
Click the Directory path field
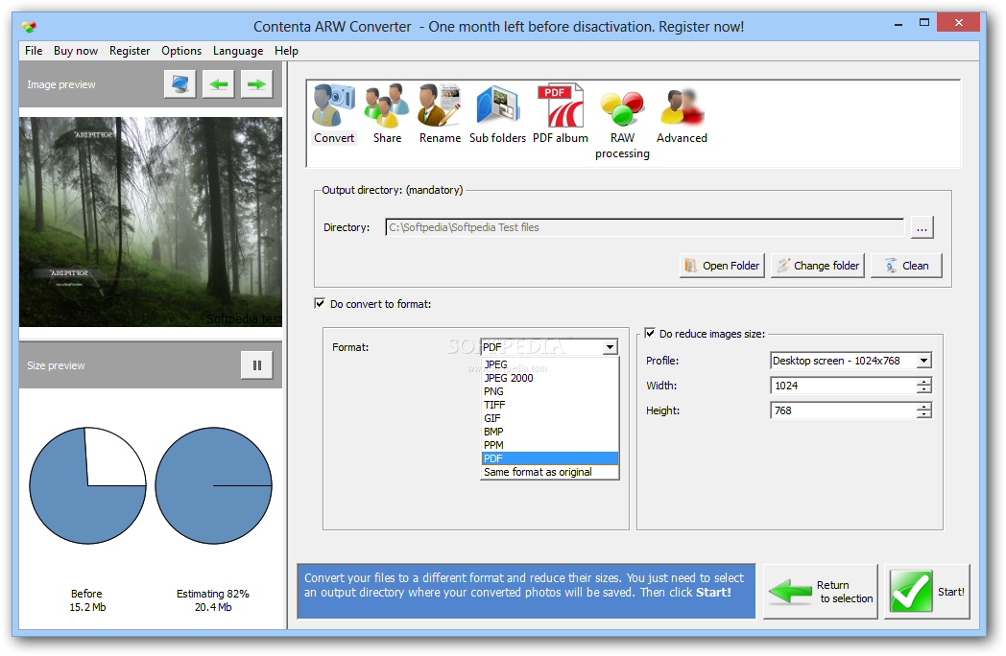point(645,227)
